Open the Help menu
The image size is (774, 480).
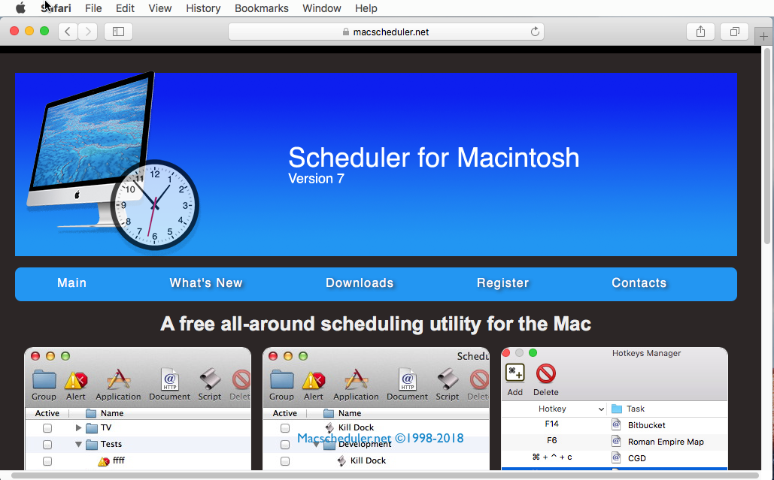366,8
